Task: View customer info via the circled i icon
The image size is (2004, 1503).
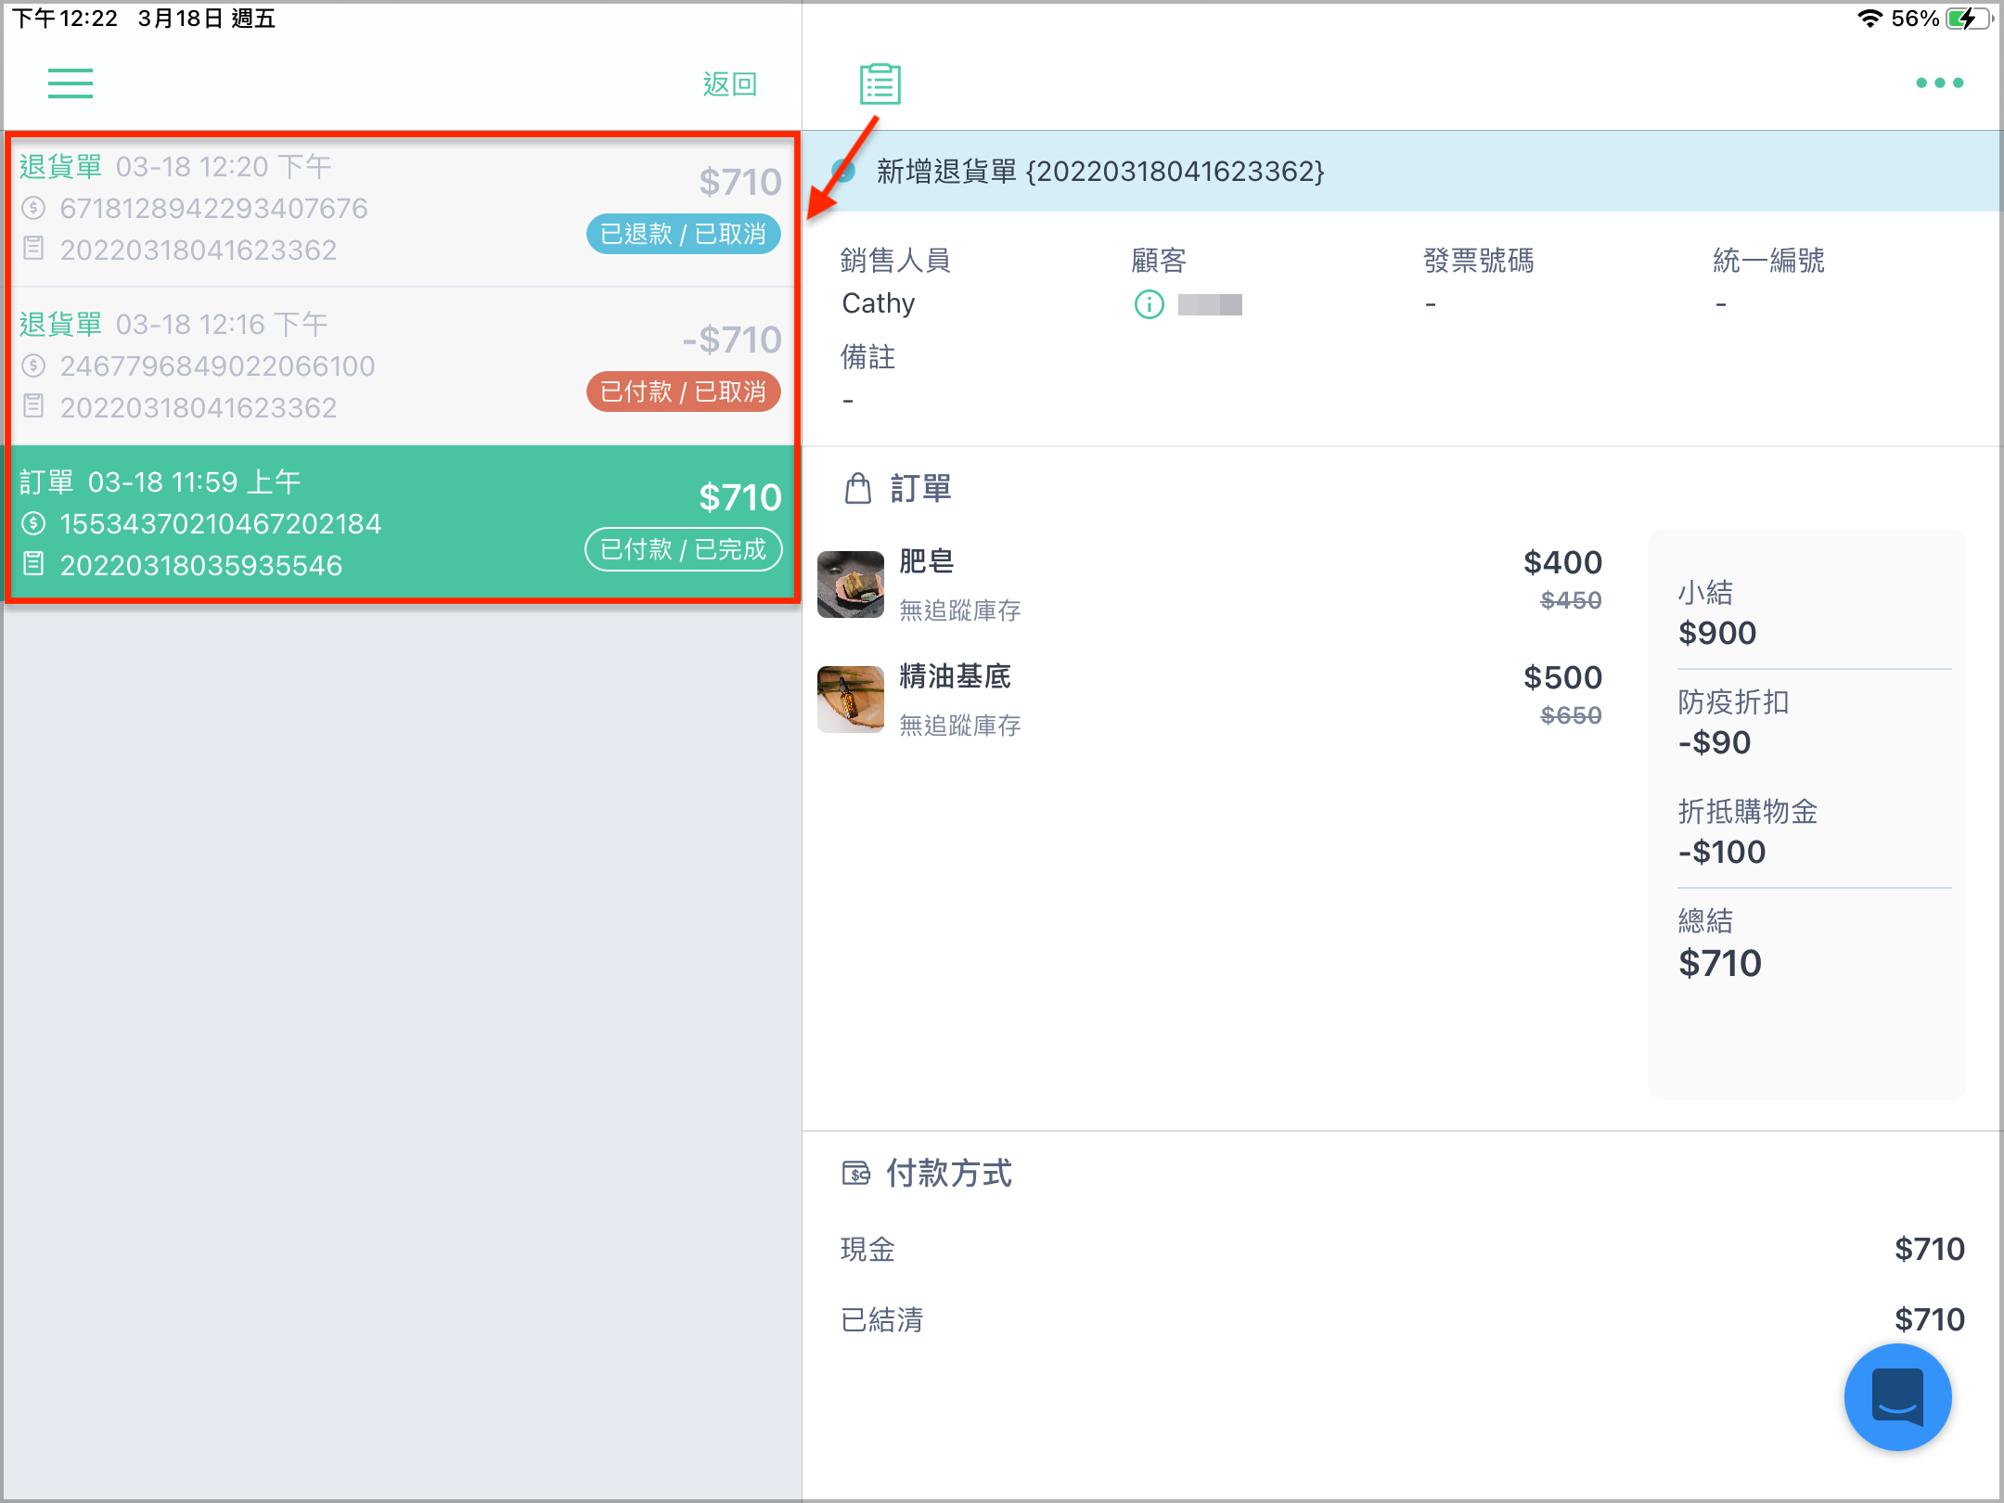Action: tap(1149, 304)
